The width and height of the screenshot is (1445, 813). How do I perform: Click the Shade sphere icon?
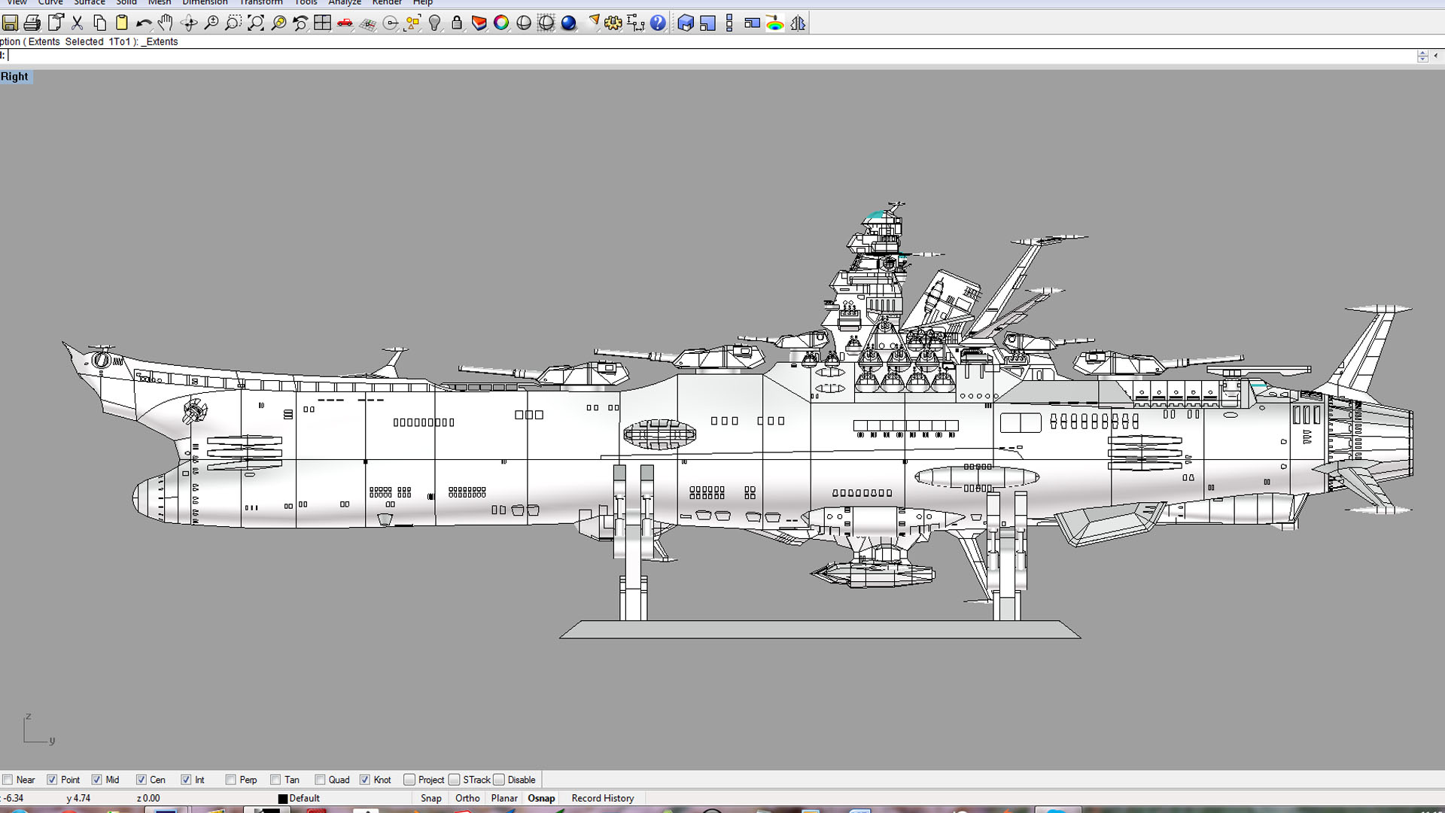[524, 23]
